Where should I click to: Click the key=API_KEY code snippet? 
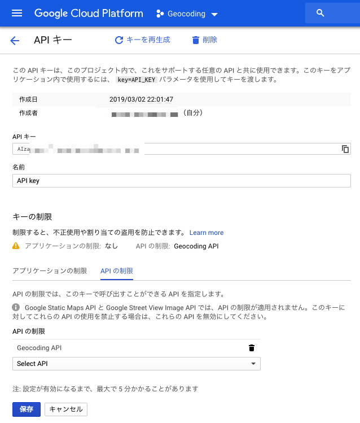pyautogui.click(x=137, y=80)
